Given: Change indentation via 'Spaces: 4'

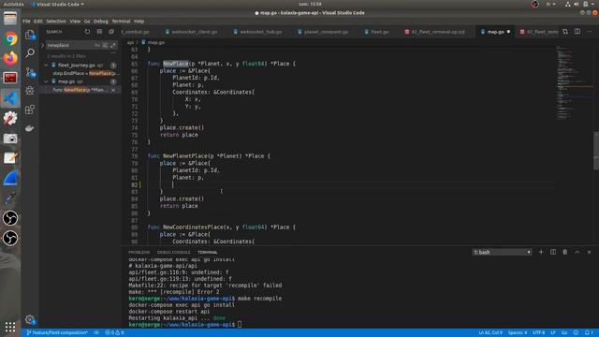Looking at the screenshot, I should coord(518,333).
